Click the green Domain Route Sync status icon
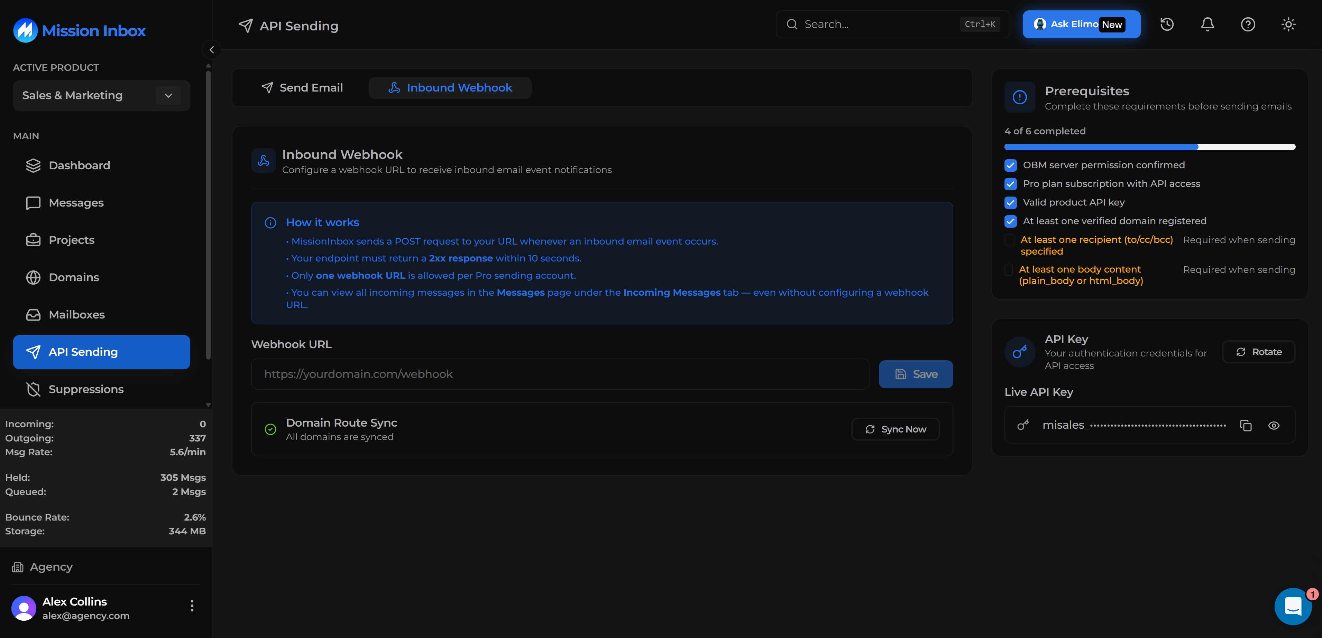The height and width of the screenshot is (638, 1322). pos(270,429)
